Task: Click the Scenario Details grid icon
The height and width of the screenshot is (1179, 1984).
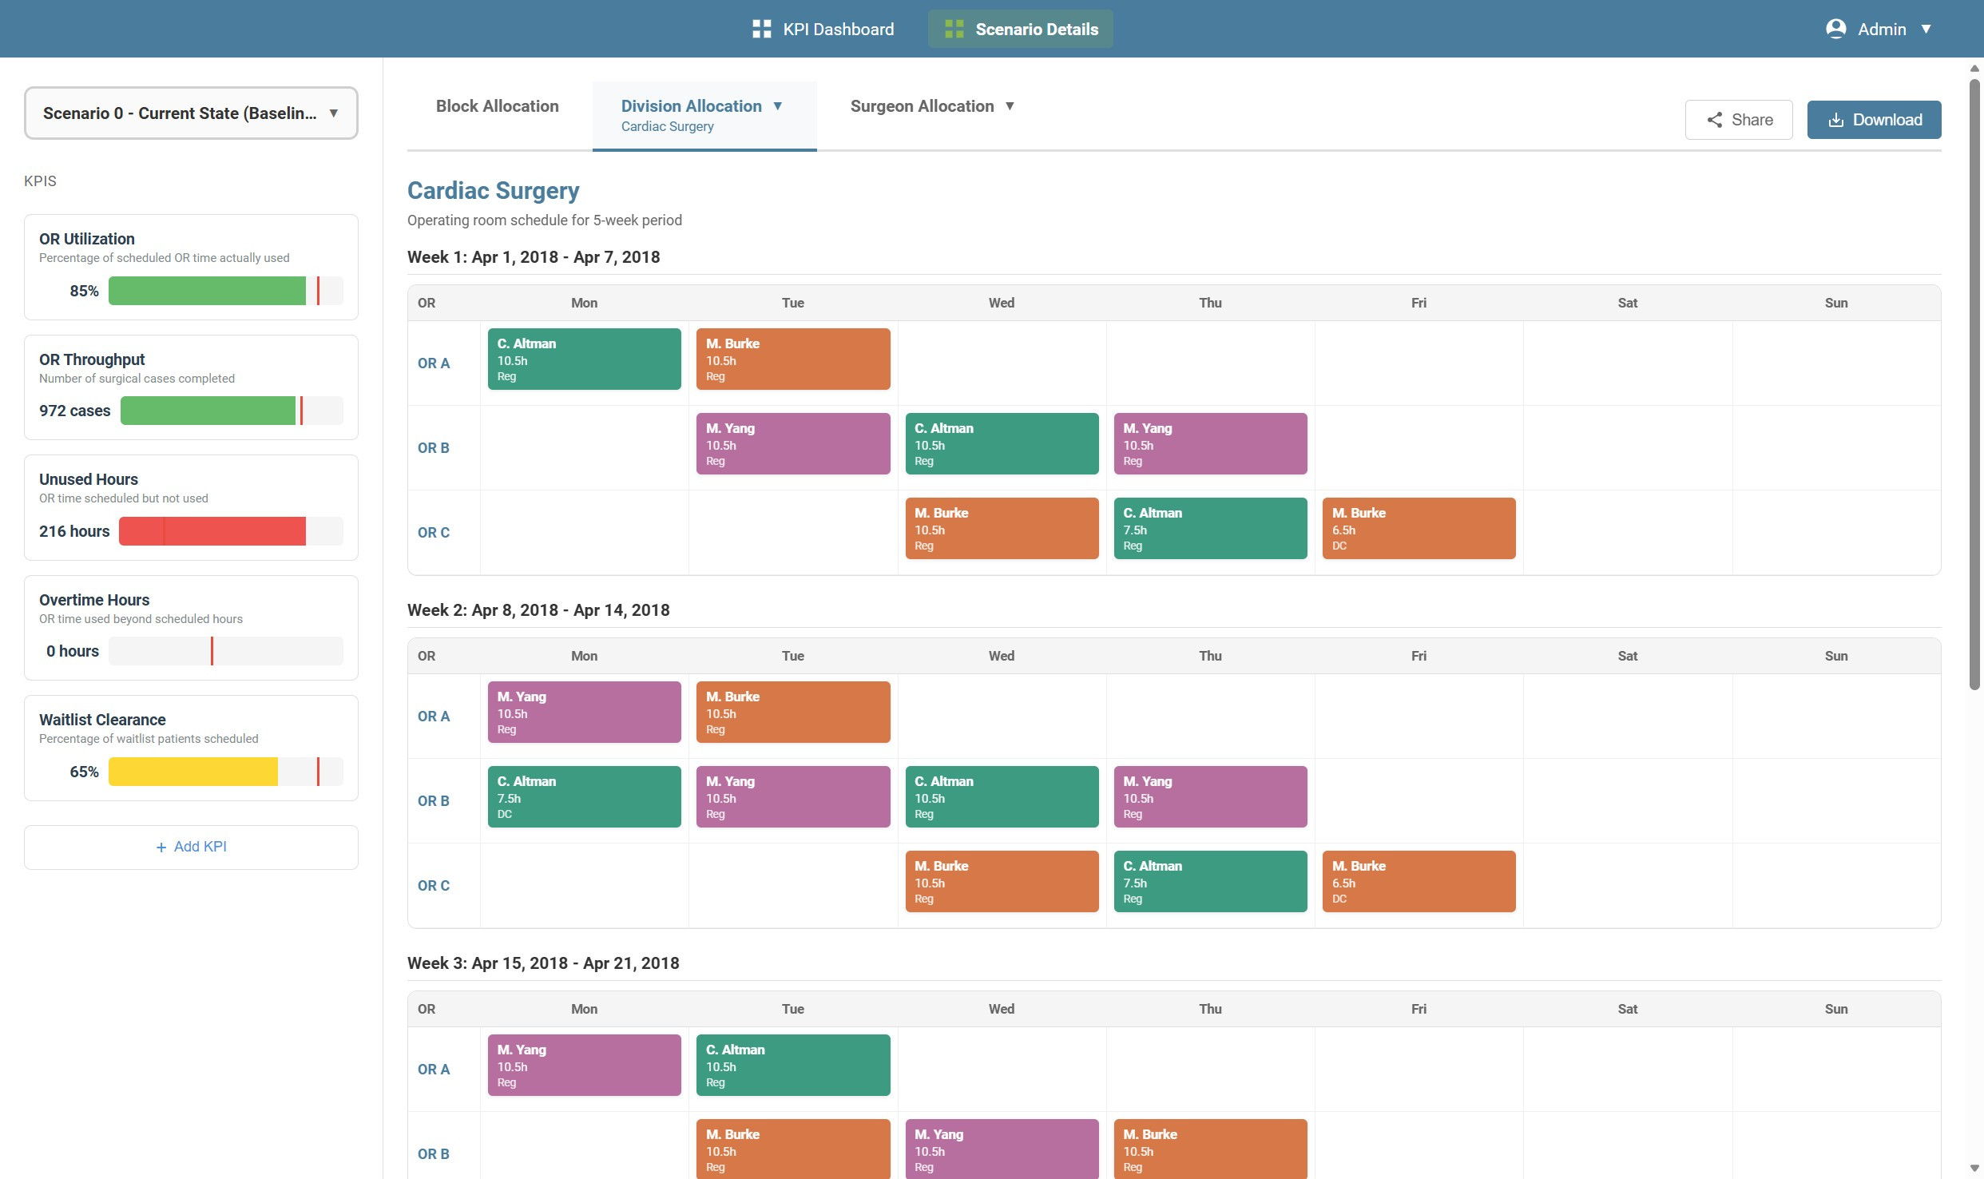Action: click(x=954, y=30)
